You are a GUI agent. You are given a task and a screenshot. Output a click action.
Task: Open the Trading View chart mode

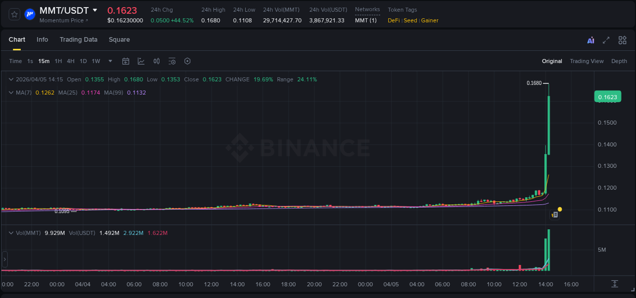(587, 61)
